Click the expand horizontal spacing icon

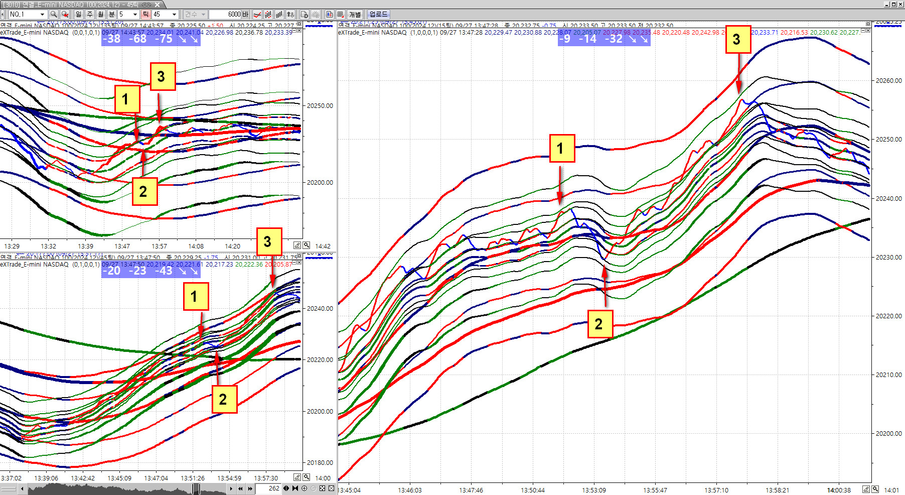pyautogui.click(x=286, y=488)
